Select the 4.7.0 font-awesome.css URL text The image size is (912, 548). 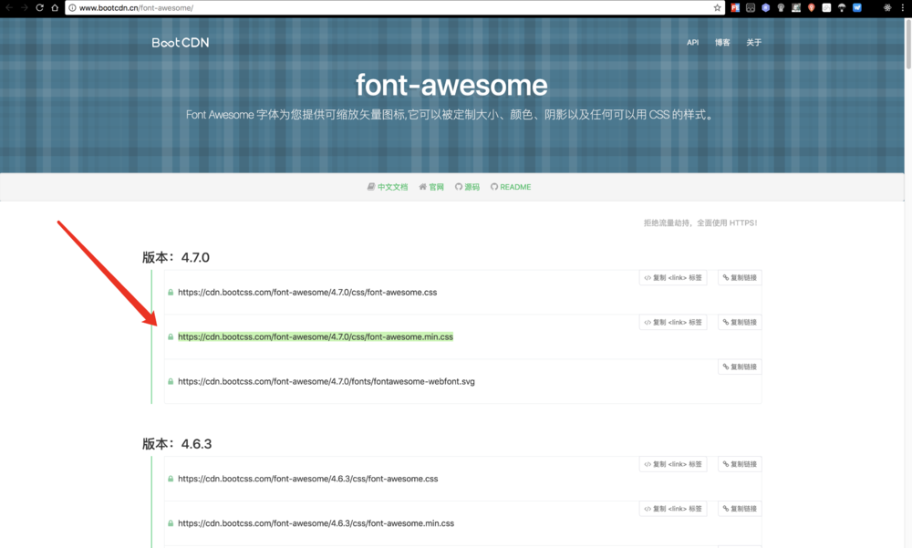(307, 292)
